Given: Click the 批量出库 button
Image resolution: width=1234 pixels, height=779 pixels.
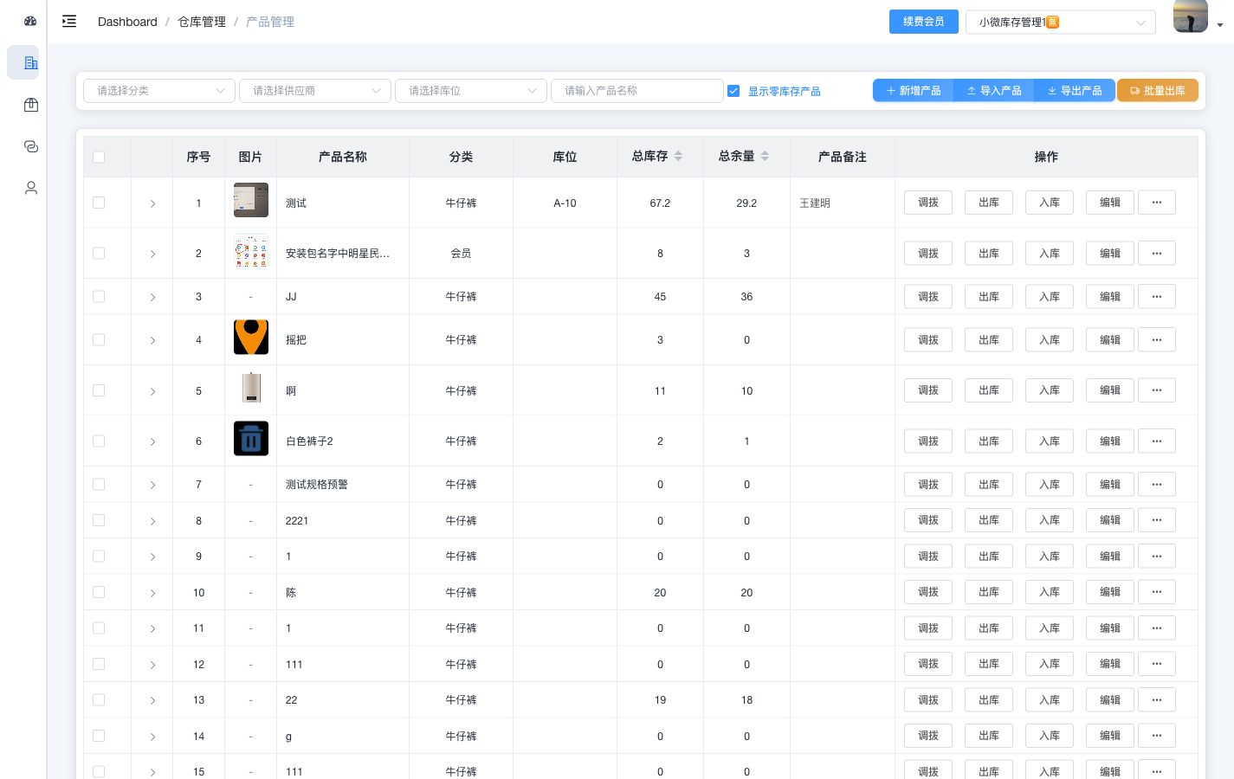Looking at the screenshot, I should tap(1158, 91).
